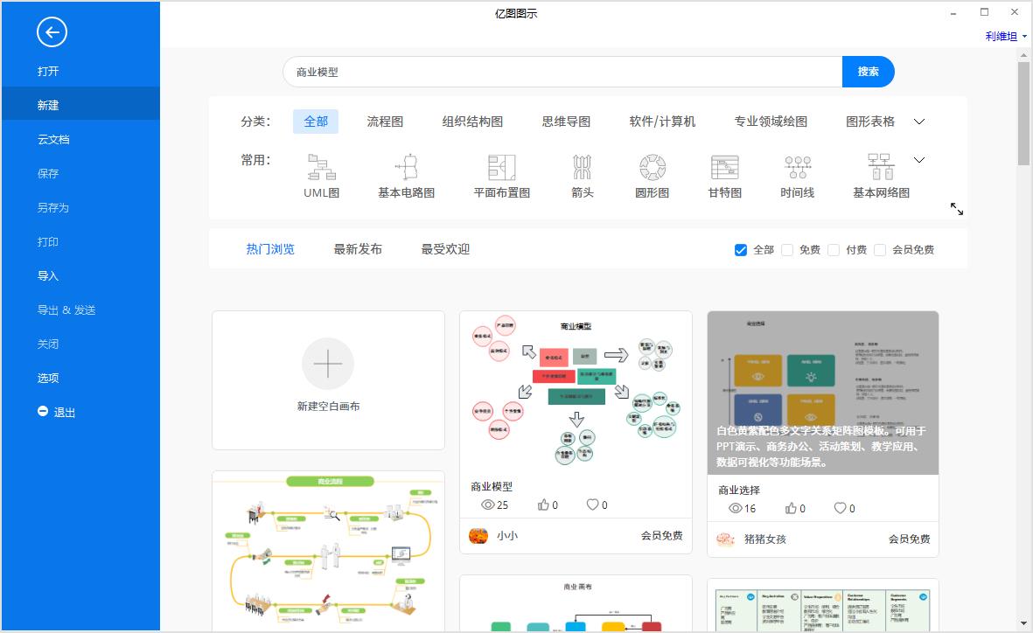Select the 思维导图 category

566,122
